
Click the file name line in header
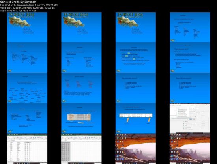[x=29, y=5]
